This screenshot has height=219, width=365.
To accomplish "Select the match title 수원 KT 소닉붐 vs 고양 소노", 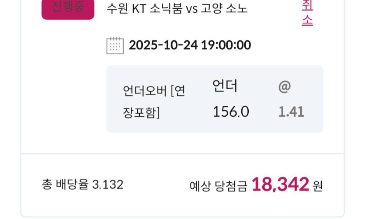I will (177, 9).
